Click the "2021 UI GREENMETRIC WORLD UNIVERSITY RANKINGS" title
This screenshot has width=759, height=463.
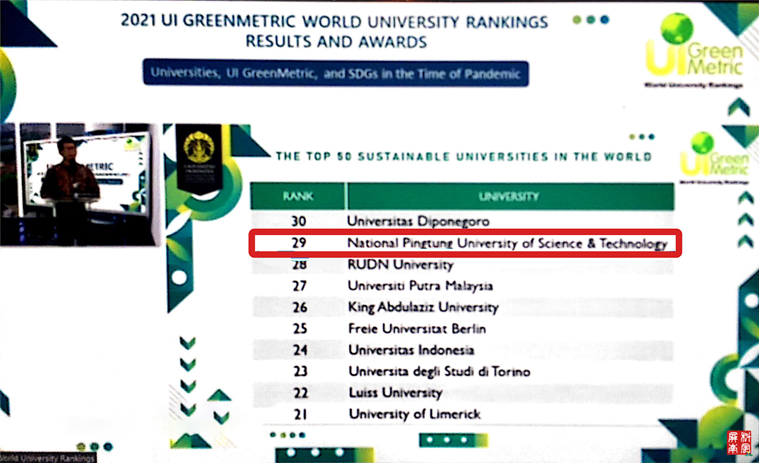pos(334,21)
